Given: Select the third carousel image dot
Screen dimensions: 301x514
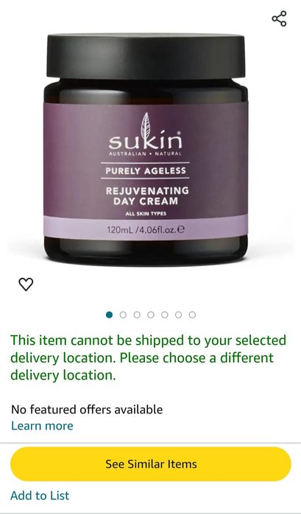Looking at the screenshot, I should coord(137,315).
